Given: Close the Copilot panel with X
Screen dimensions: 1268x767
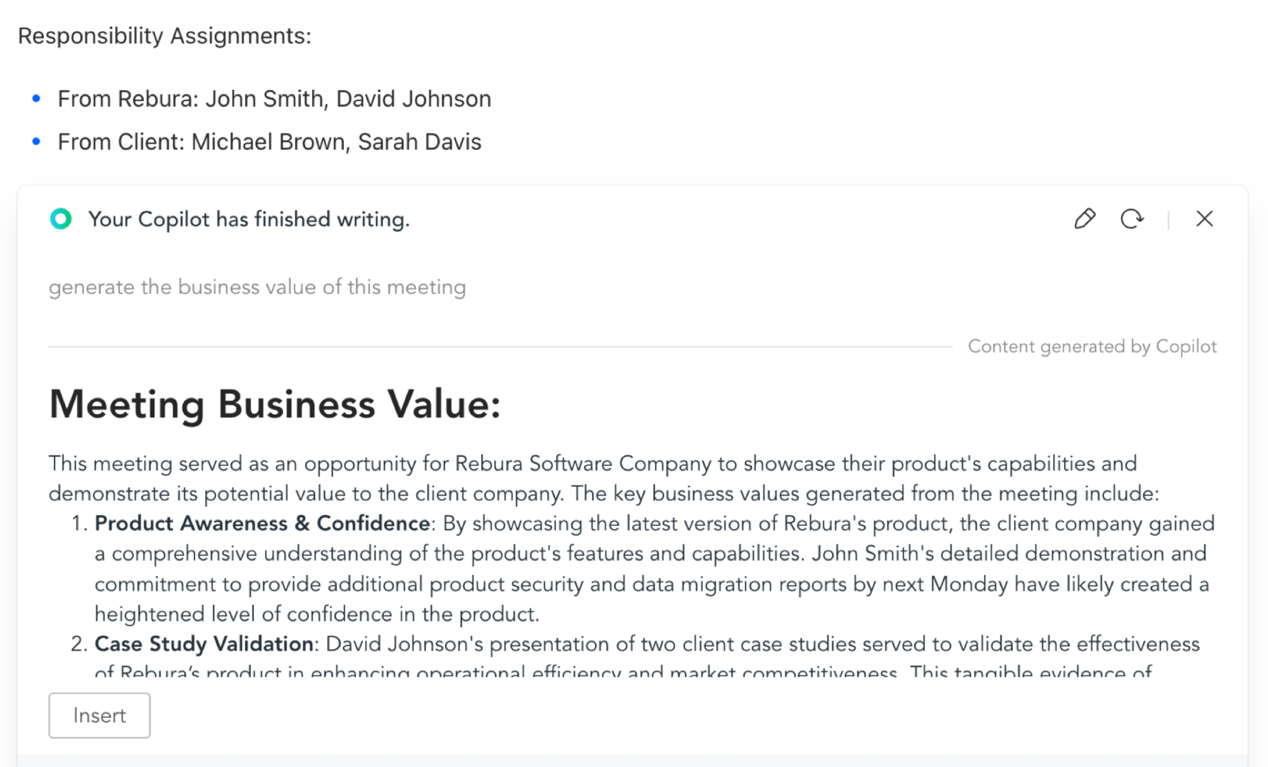Looking at the screenshot, I should (1204, 218).
